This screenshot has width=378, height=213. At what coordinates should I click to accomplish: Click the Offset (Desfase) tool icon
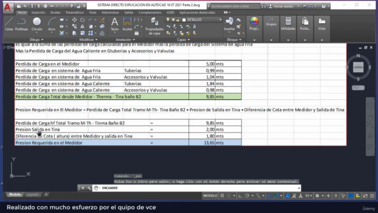[x=102, y=33]
